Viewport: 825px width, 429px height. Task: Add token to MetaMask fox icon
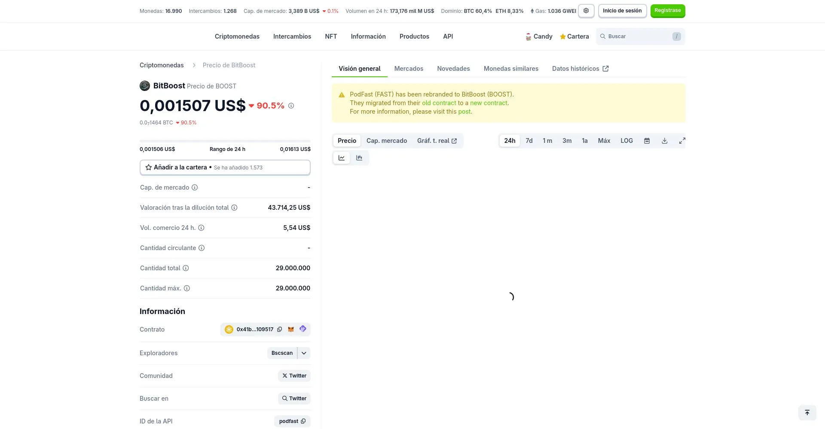coord(291,329)
